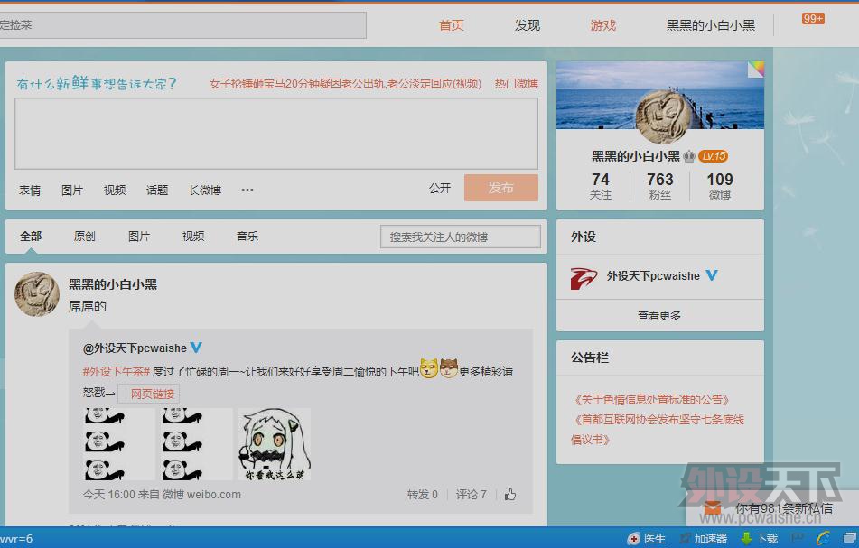Screen dimensions: 859x548
Task: Open the 长微博 long post option
Action: pyautogui.click(x=205, y=190)
